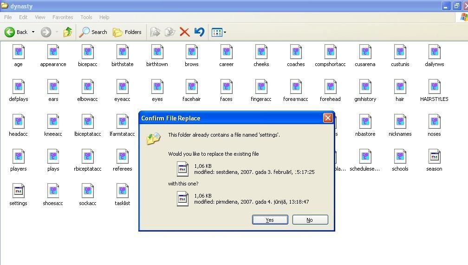Open the Tools menu
468x265 pixels.
pyautogui.click(x=86, y=17)
